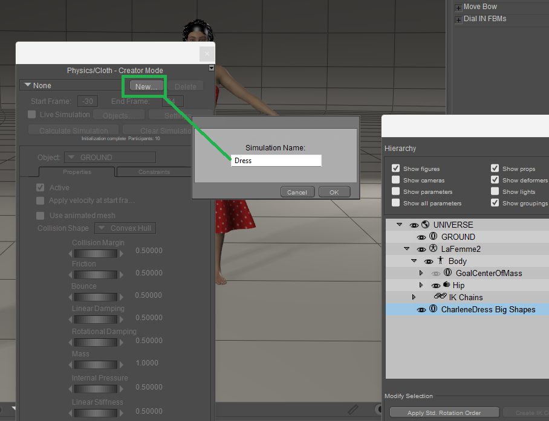Viewport: 549px width, 421px height.
Task: Click the UNIVERSE globe icon
Action: 425,225
